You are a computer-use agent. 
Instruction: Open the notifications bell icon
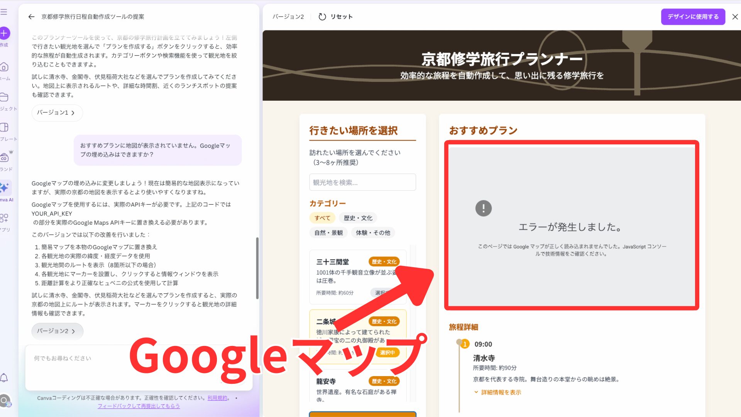click(4, 378)
